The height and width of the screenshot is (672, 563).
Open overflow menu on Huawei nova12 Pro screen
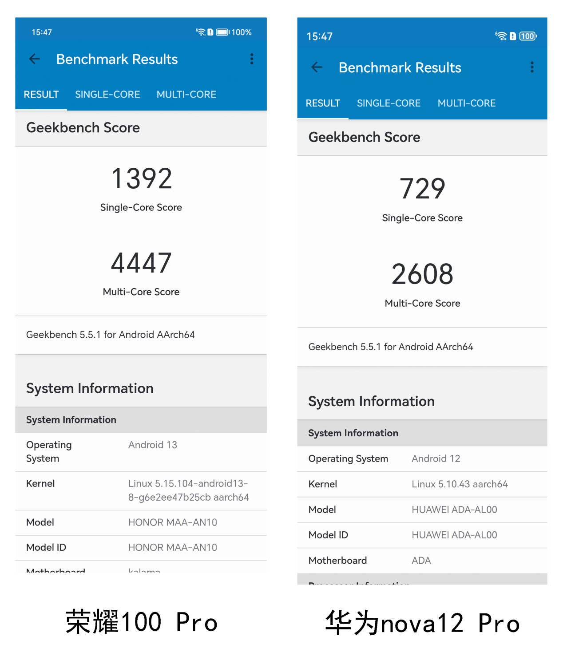click(x=532, y=67)
